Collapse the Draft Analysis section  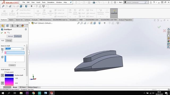point(24,69)
